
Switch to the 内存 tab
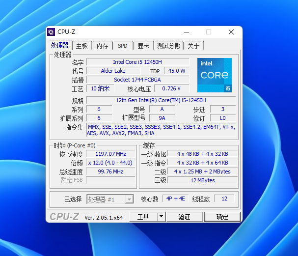pyautogui.click(x=103, y=46)
